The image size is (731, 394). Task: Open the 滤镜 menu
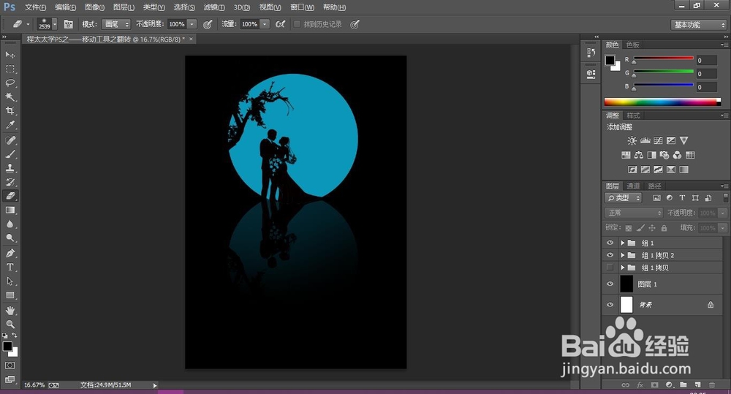(x=213, y=7)
